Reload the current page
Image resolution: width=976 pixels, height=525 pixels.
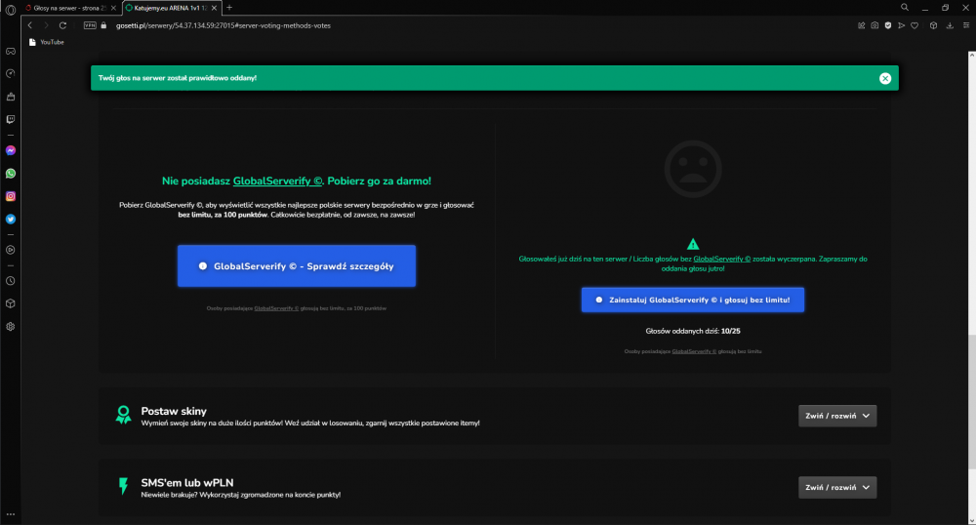pyautogui.click(x=62, y=25)
